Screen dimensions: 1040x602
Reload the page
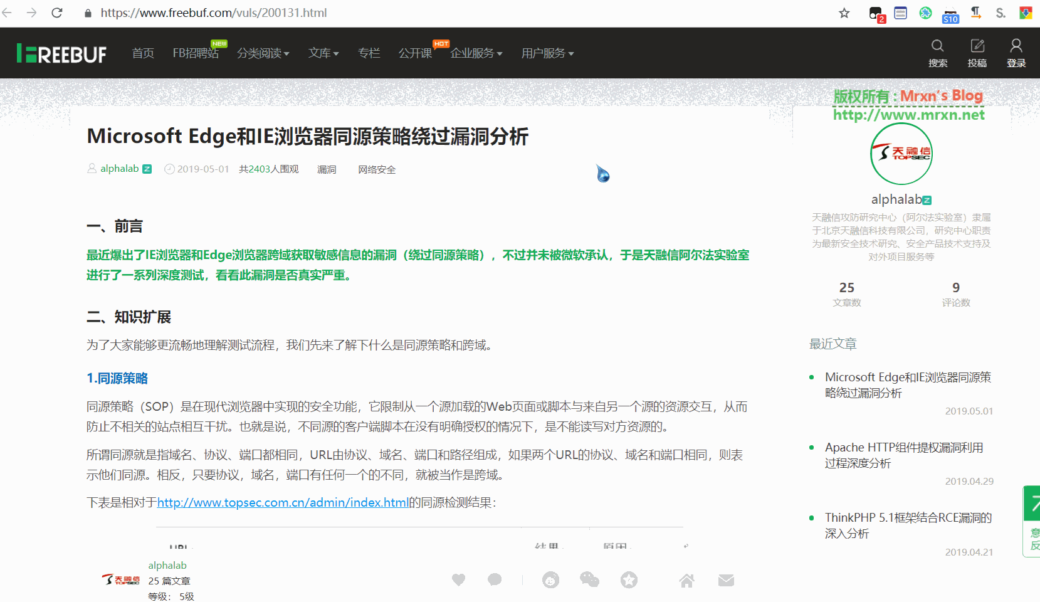coord(57,13)
